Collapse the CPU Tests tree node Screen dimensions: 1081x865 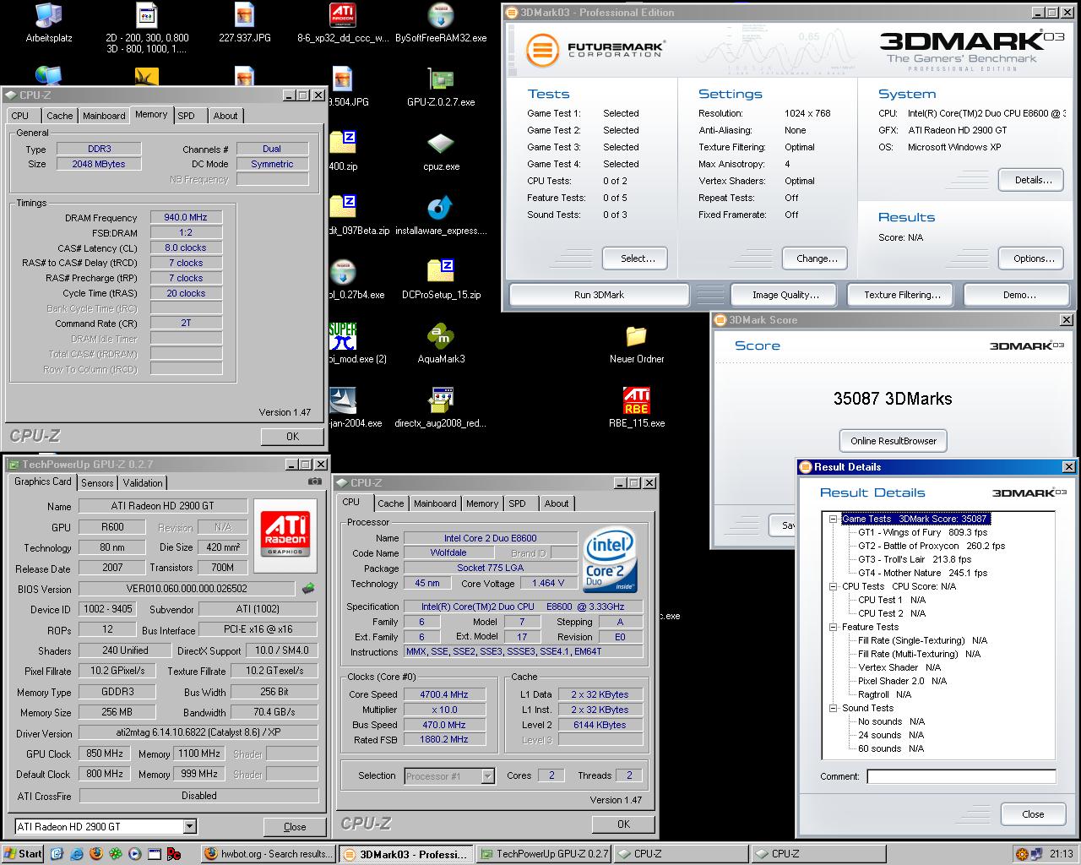833,586
